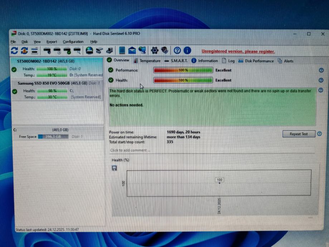Open the Configuration menu
The height and width of the screenshot is (247, 329).
[73, 42]
